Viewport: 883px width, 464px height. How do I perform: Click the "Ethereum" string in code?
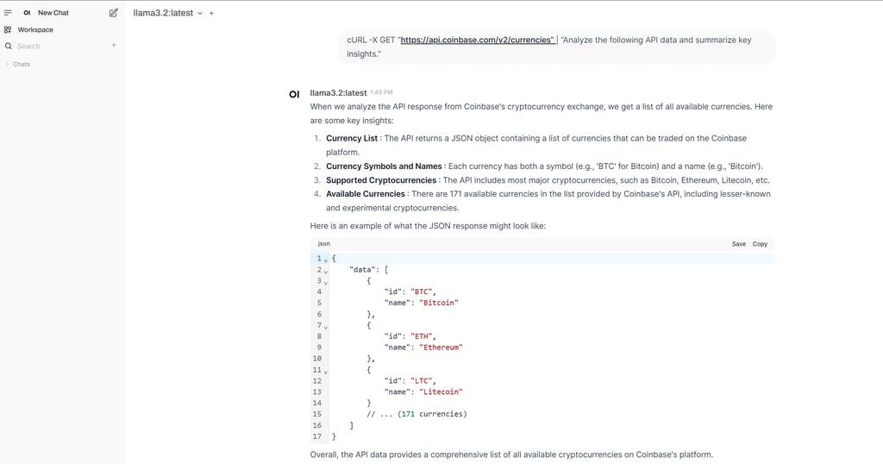(441, 348)
